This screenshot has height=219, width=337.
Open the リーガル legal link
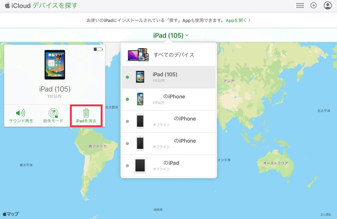pyautogui.click(x=326, y=214)
